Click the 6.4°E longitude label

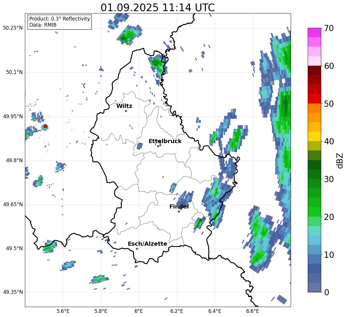tap(215, 311)
